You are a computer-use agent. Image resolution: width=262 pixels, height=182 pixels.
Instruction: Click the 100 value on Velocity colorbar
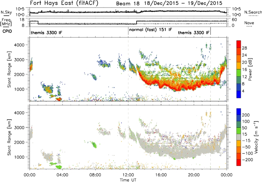[246, 122]
